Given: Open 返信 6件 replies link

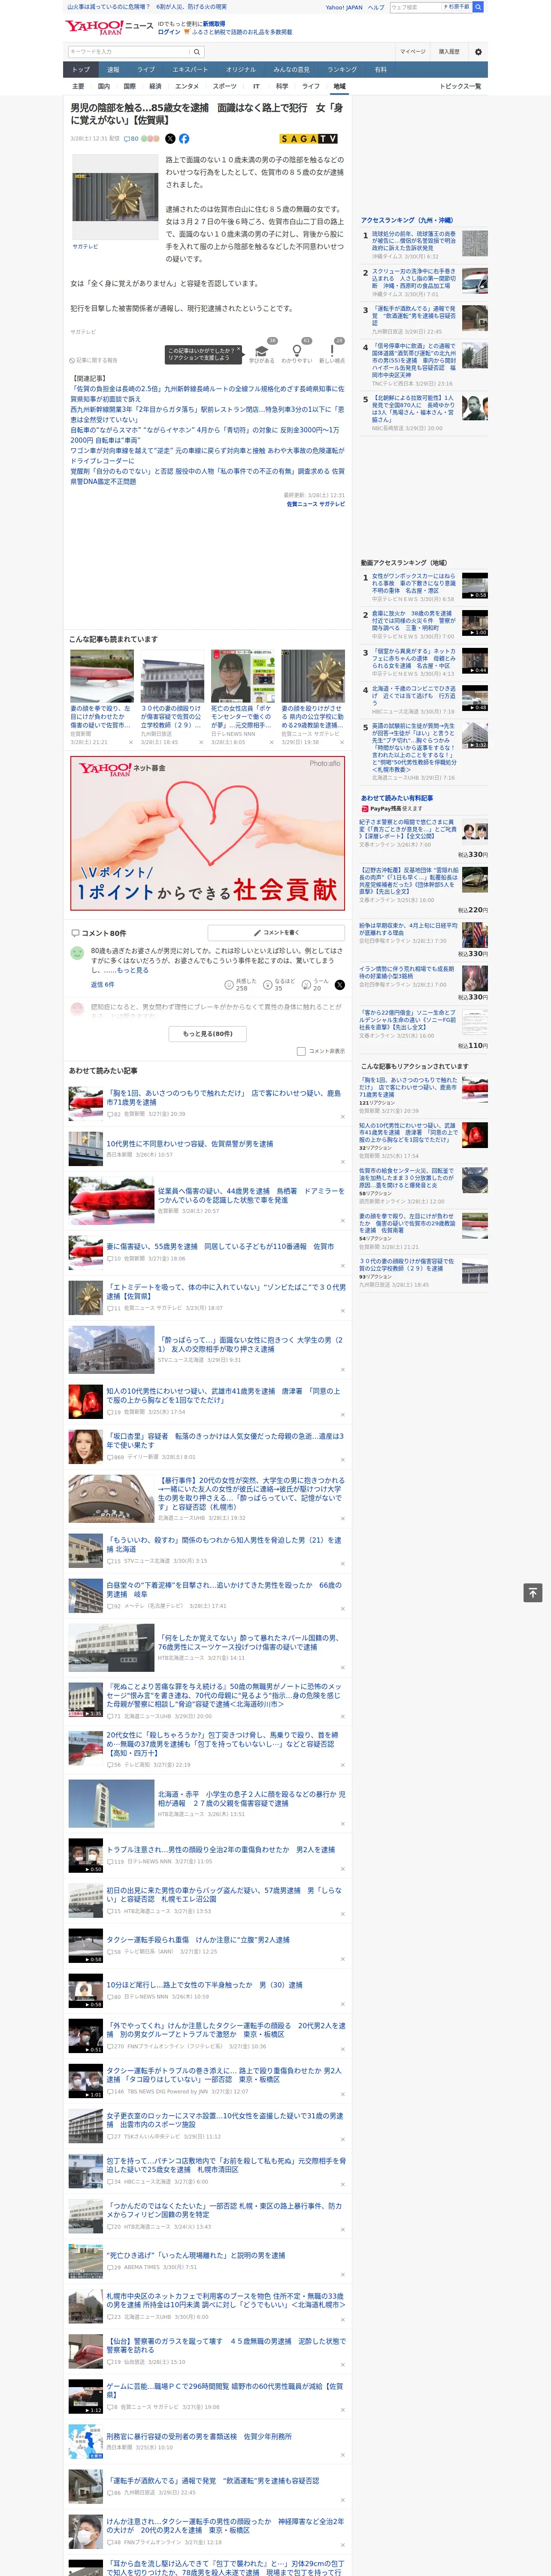Looking at the screenshot, I should coord(103,985).
